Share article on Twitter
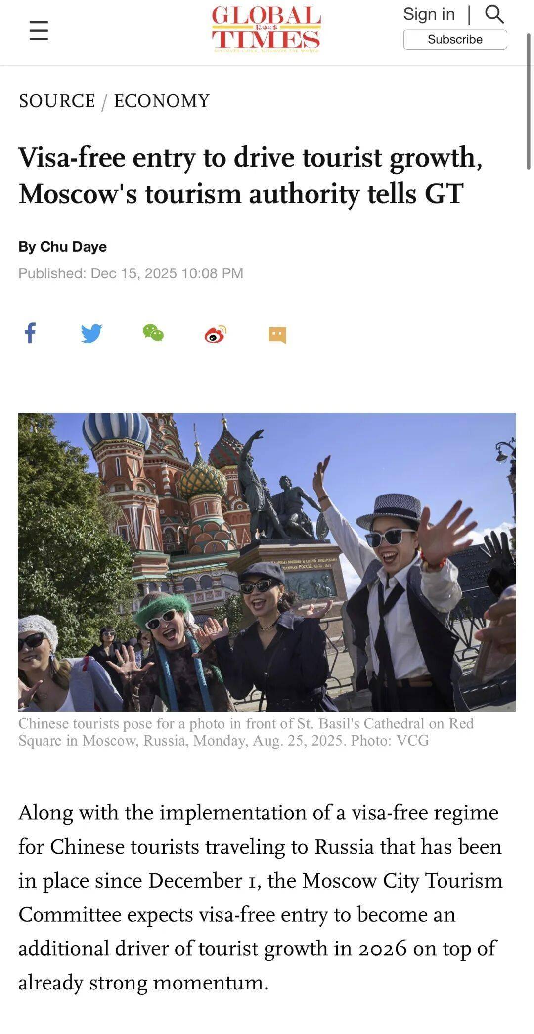The image size is (534, 1034). click(91, 333)
